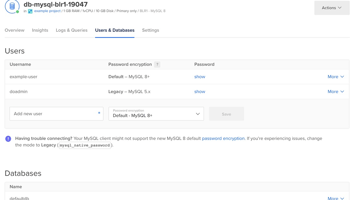357x200 pixels.
Task: Open the example project link
Action: (47, 11)
